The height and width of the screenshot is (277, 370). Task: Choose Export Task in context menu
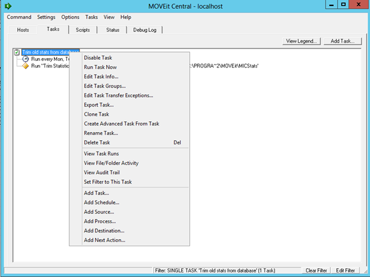(x=129, y=105)
